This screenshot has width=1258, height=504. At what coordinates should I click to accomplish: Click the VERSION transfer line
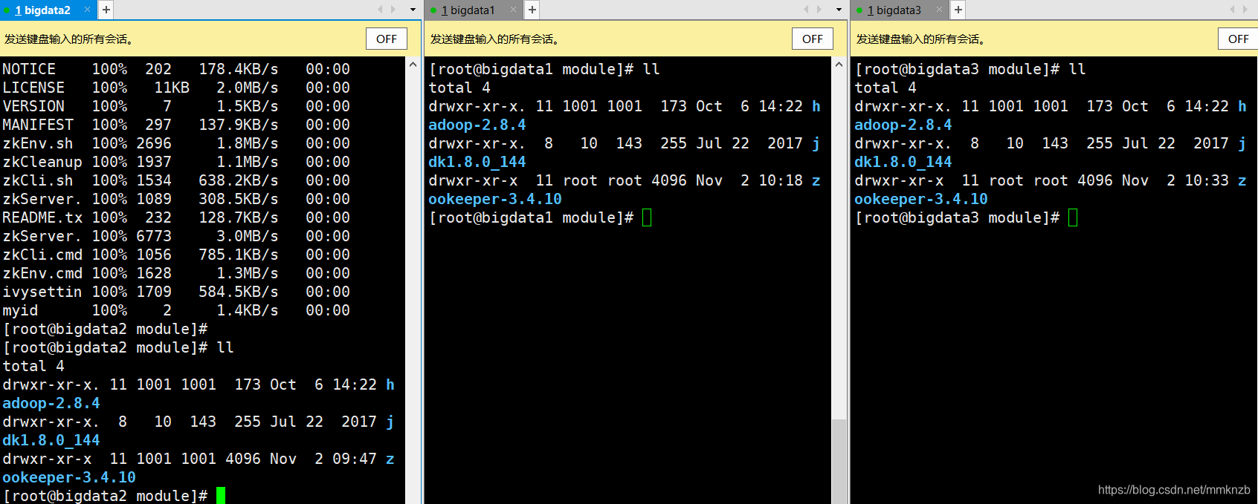tap(176, 106)
